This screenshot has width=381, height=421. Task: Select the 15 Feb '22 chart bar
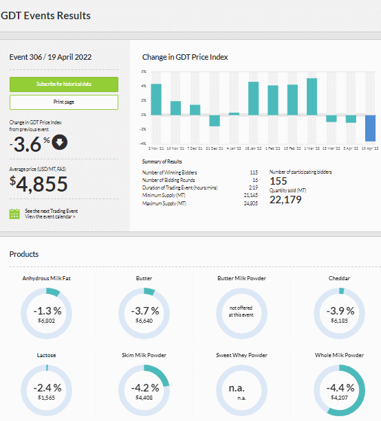pyautogui.click(x=292, y=100)
